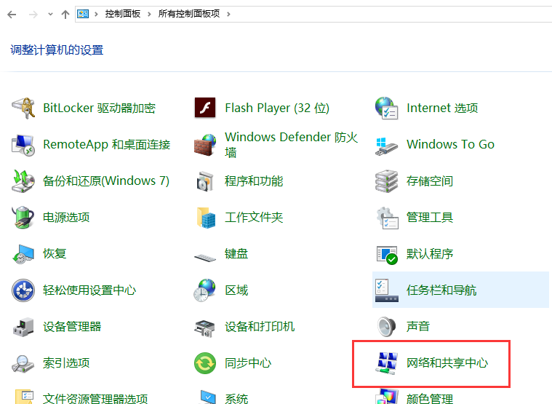Open the 程序和功能 link

254,181
